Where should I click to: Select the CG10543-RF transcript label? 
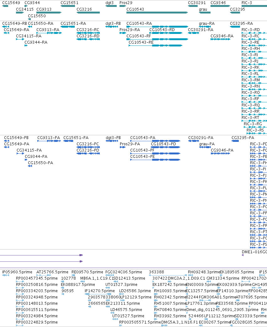(138, 36)
